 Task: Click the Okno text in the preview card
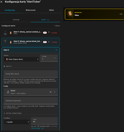(77, 15)
